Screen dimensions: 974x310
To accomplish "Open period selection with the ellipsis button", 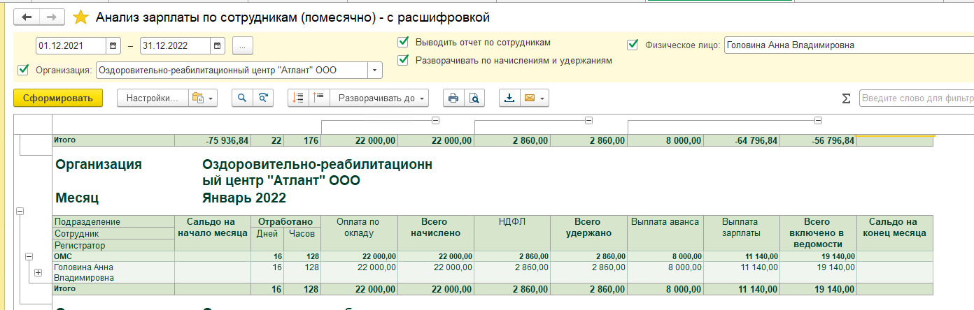I will click(x=243, y=45).
